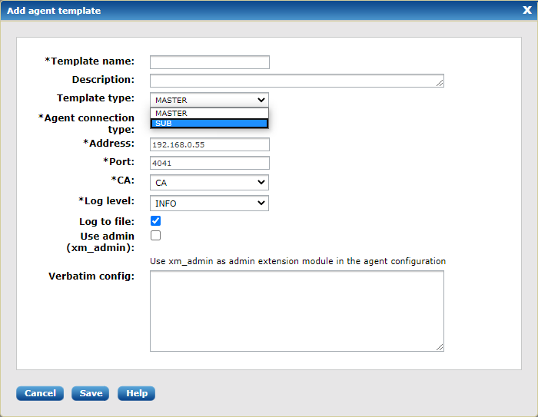Click the Verbatim config resize handle

[440, 347]
